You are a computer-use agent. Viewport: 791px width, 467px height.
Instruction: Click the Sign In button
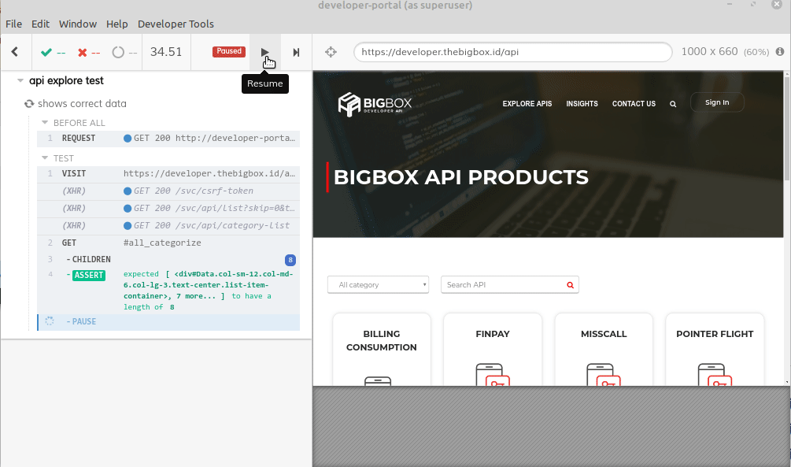tap(717, 102)
